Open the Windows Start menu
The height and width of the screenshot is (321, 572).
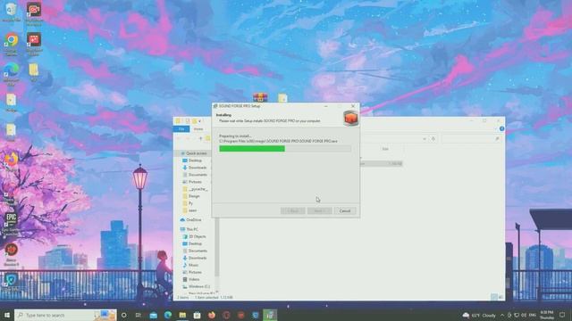click(6, 315)
